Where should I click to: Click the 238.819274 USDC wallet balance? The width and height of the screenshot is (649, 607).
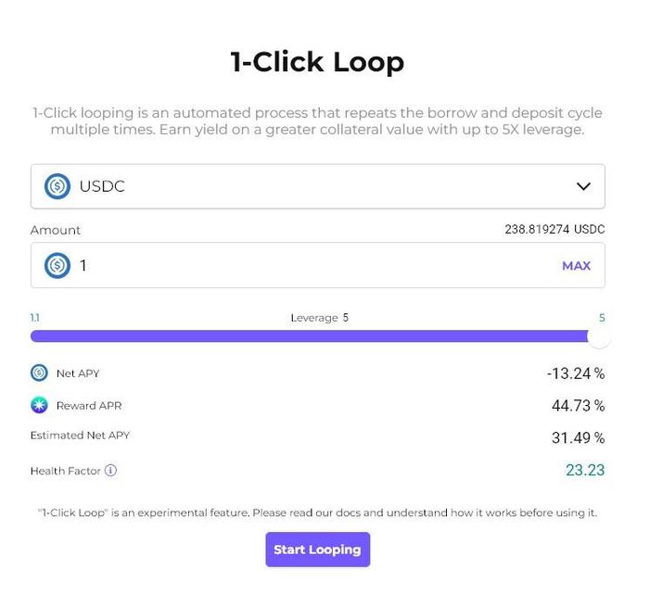554,229
